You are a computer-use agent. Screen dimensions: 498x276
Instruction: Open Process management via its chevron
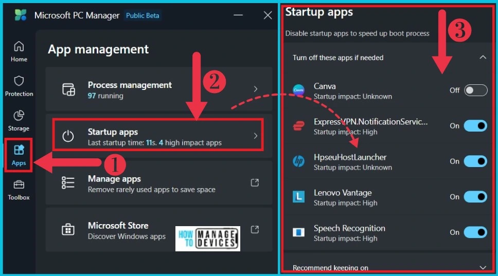pos(256,89)
